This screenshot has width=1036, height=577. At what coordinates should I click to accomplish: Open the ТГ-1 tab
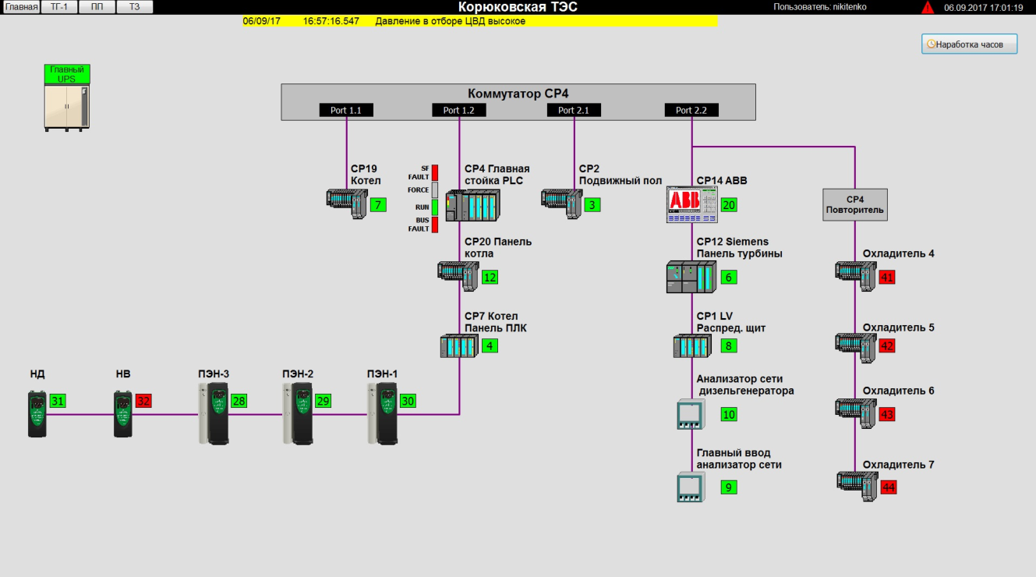point(59,7)
